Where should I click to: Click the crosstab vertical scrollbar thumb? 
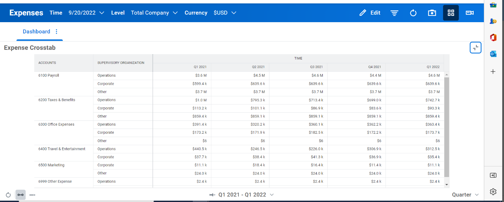click(446, 127)
